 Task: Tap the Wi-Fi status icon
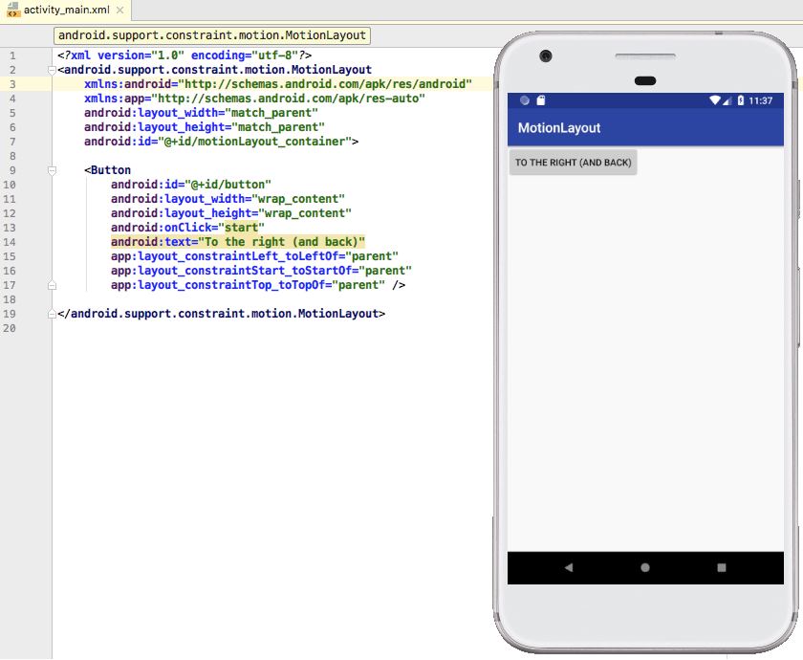click(715, 100)
